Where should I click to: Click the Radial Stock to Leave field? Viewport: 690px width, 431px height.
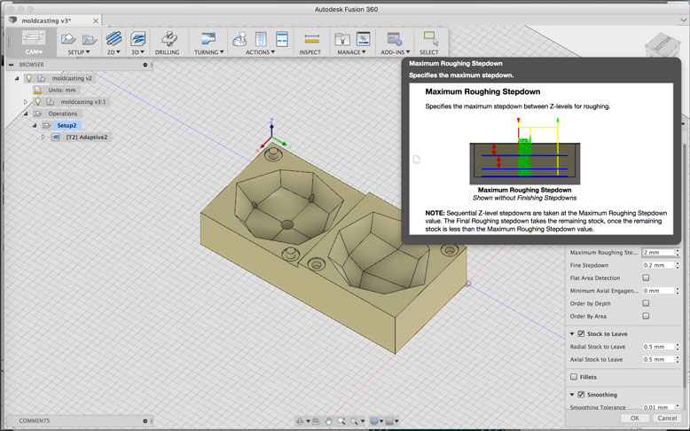658,347
